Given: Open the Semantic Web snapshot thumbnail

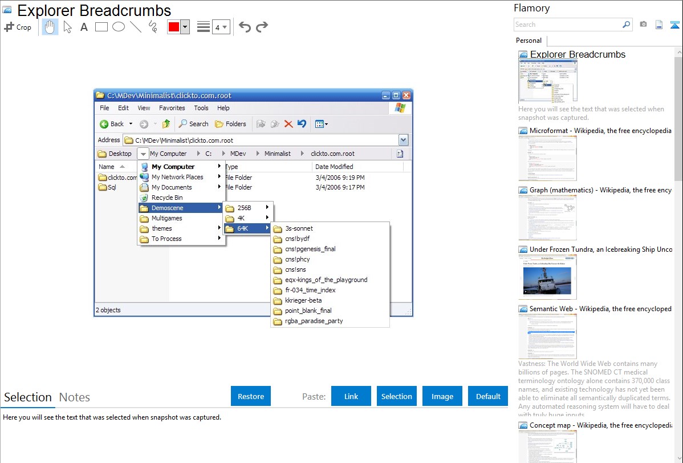Looking at the screenshot, I should click(x=547, y=336).
